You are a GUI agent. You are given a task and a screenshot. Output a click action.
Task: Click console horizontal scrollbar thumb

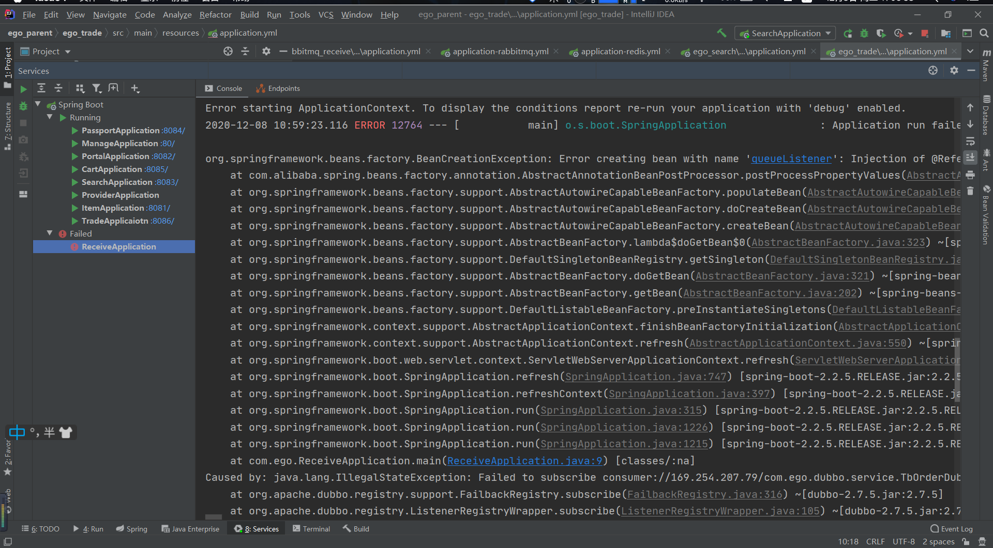[x=213, y=516]
